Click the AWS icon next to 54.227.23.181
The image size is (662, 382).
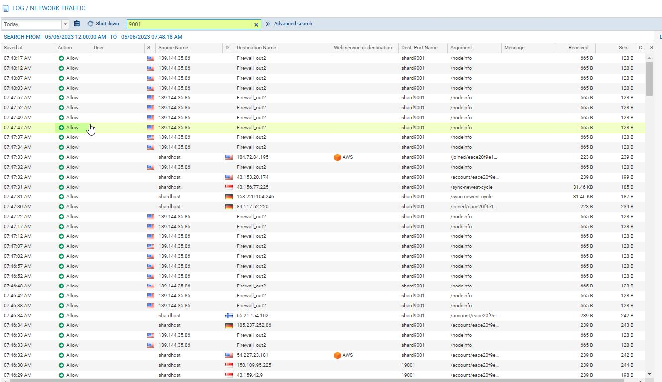337,355
